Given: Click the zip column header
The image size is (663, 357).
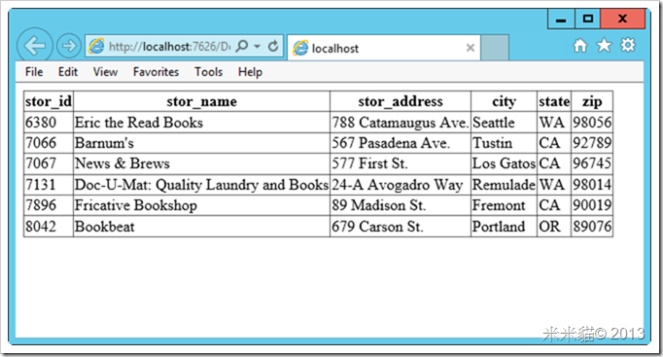Looking at the screenshot, I should point(592,101).
